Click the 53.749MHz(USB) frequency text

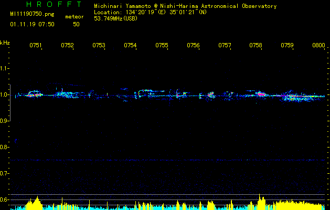coord(115,18)
